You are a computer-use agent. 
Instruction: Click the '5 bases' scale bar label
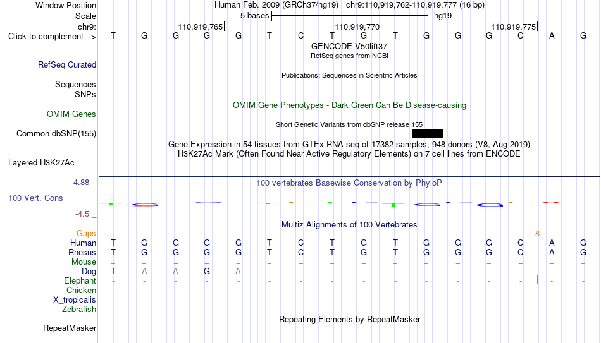tap(254, 16)
